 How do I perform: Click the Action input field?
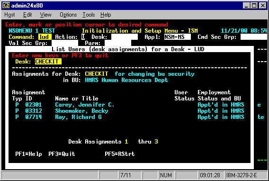83,37
